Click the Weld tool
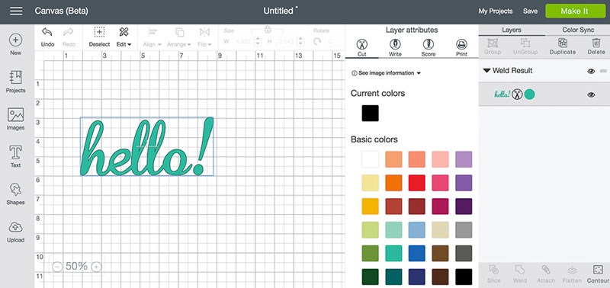This screenshot has width=610, height=288. click(x=520, y=274)
